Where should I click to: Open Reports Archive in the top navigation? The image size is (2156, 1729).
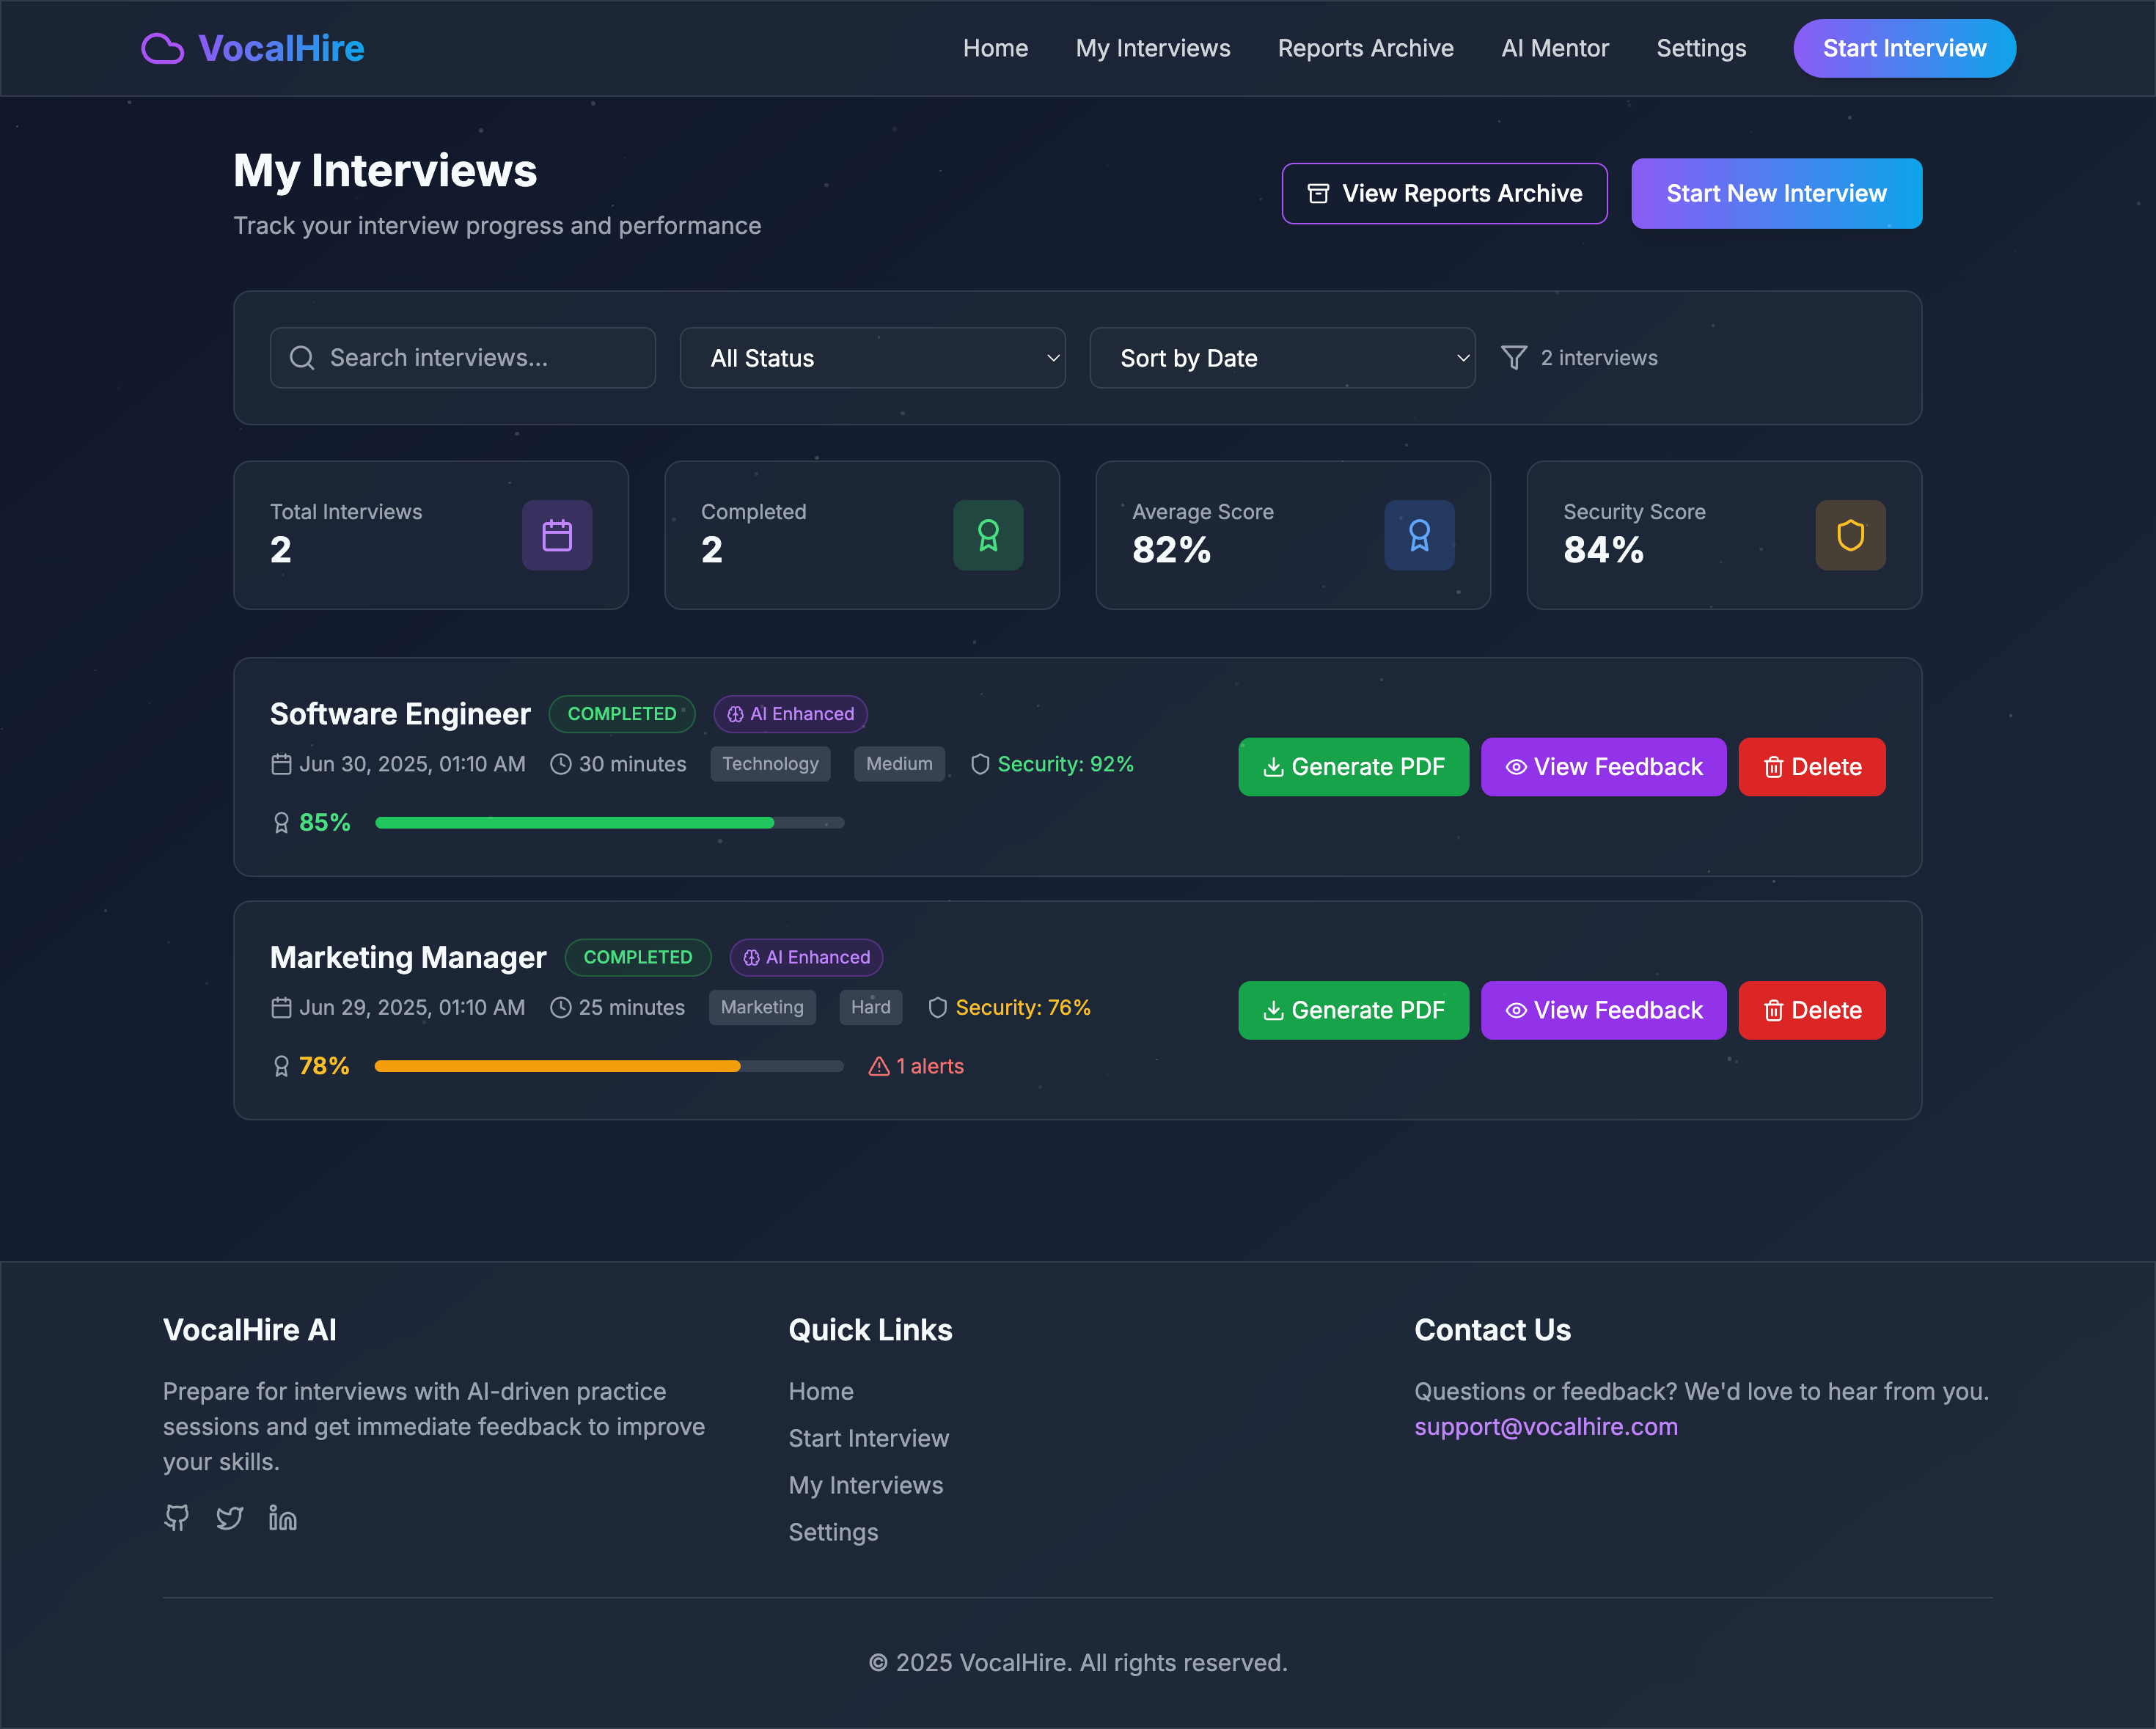click(1365, 48)
